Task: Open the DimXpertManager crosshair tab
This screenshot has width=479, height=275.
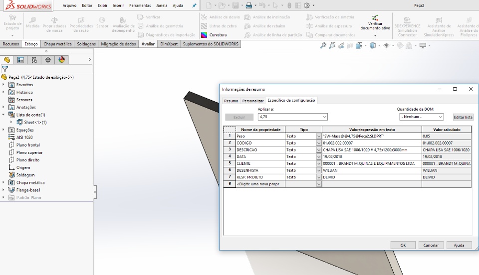Action: (48, 60)
